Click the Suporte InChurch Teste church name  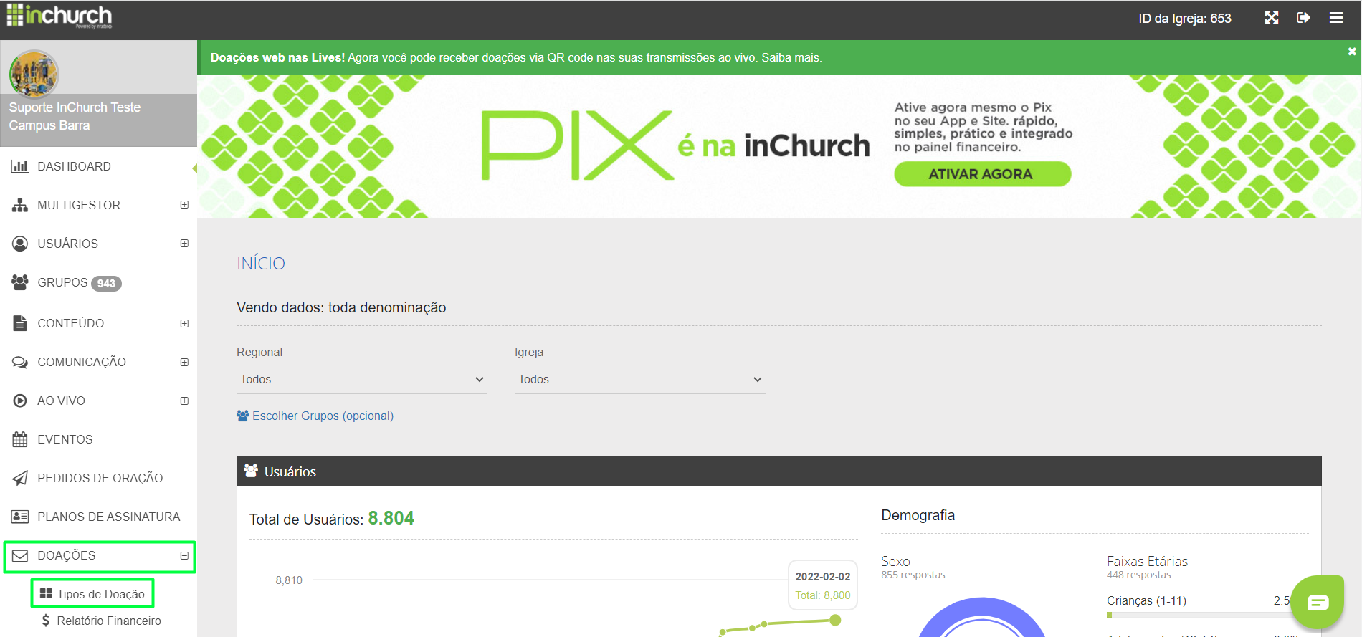pyautogui.click(x=75, y=107)
